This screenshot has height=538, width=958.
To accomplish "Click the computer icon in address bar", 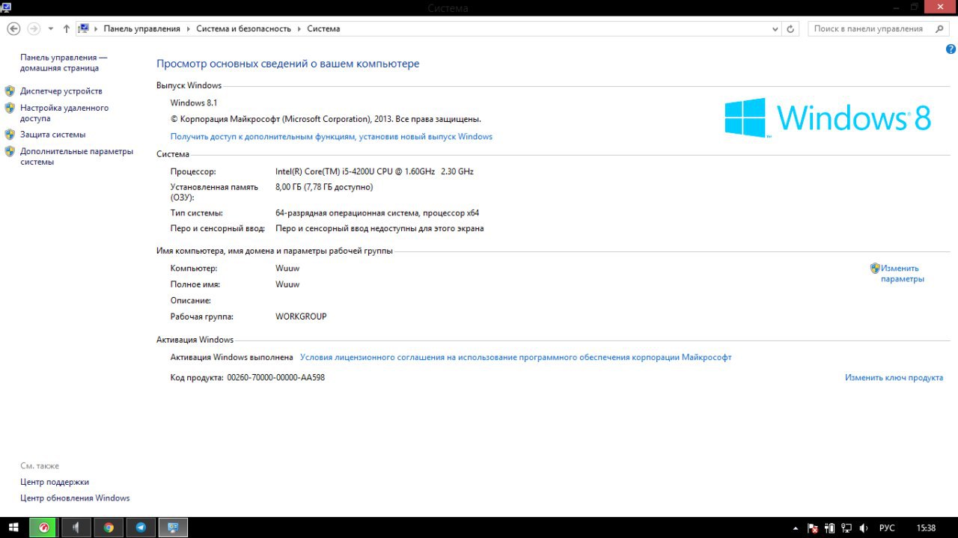I will 84,28.
